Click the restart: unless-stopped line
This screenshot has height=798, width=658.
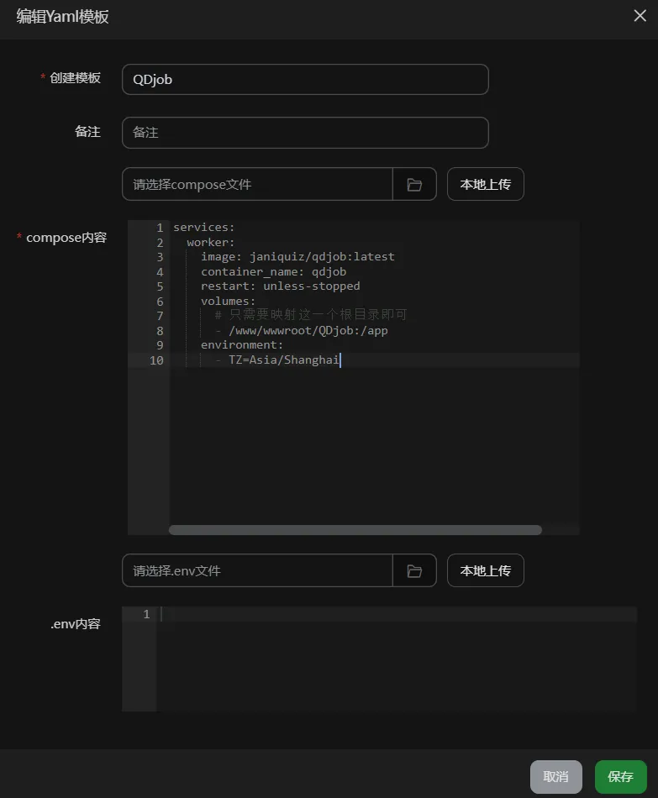(x=280, y=286)
